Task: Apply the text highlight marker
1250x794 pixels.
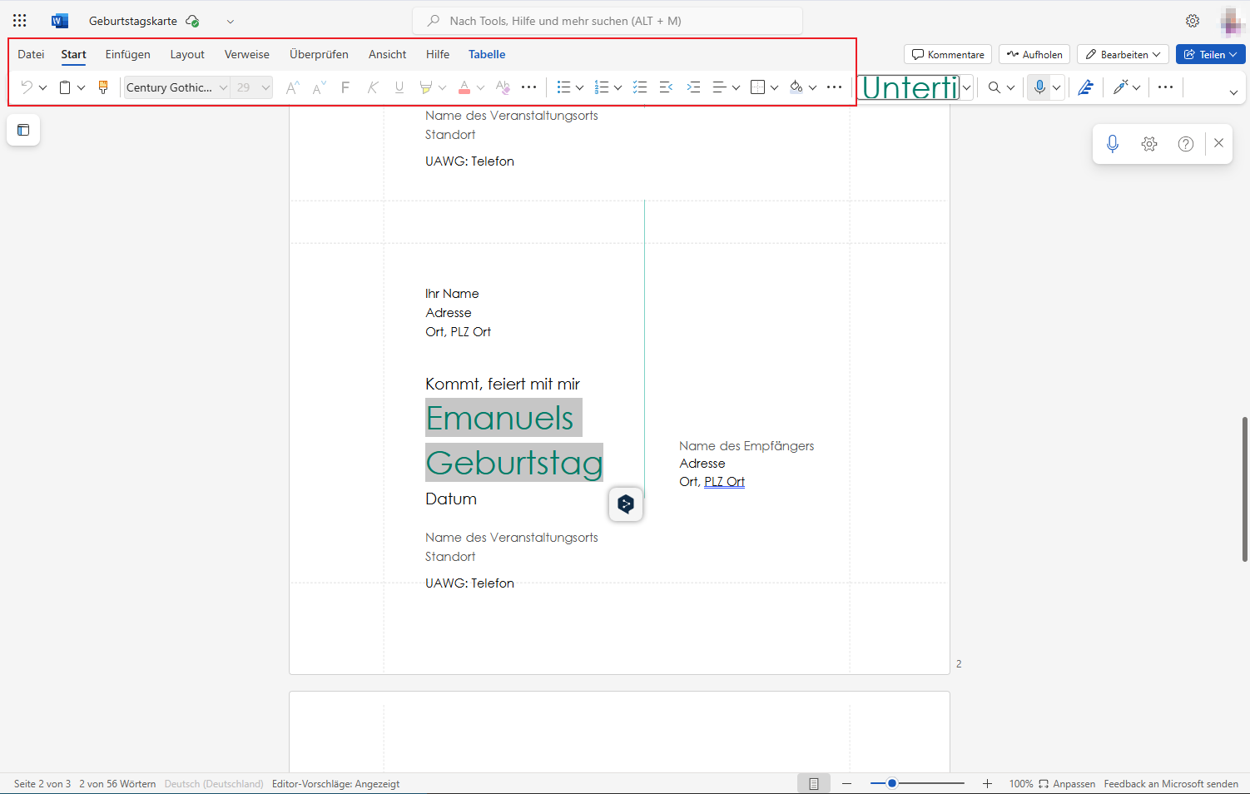Action: pos(425,87)
